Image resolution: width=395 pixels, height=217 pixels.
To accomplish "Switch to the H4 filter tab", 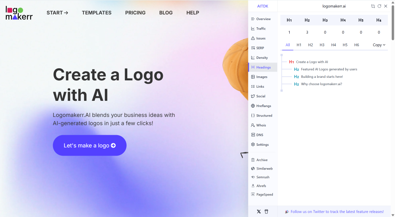I will (x=334, y=45).
